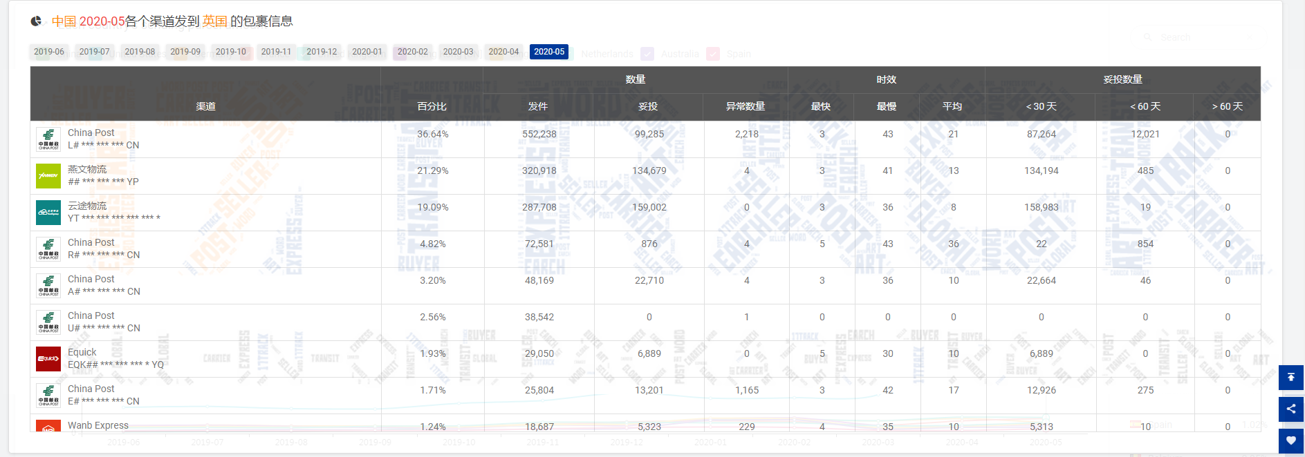The image size is (1305, 457).
Task: Click the China Post logo in R# row
Action: (x=48, y=249)
